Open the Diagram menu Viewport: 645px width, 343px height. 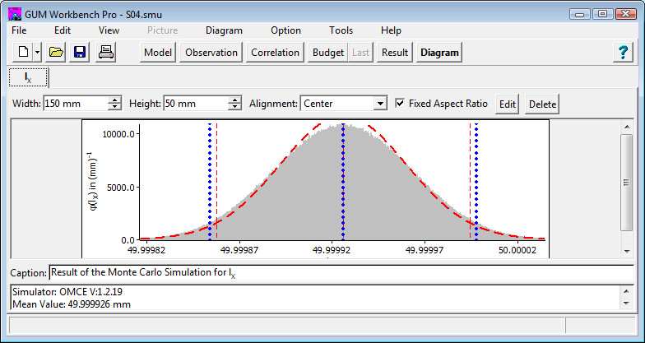pos(224,30)
